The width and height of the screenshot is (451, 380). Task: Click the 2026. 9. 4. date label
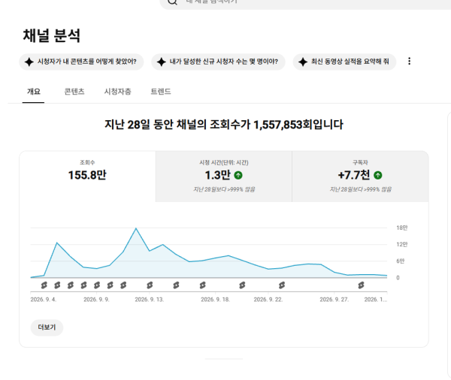coord(44,300)
